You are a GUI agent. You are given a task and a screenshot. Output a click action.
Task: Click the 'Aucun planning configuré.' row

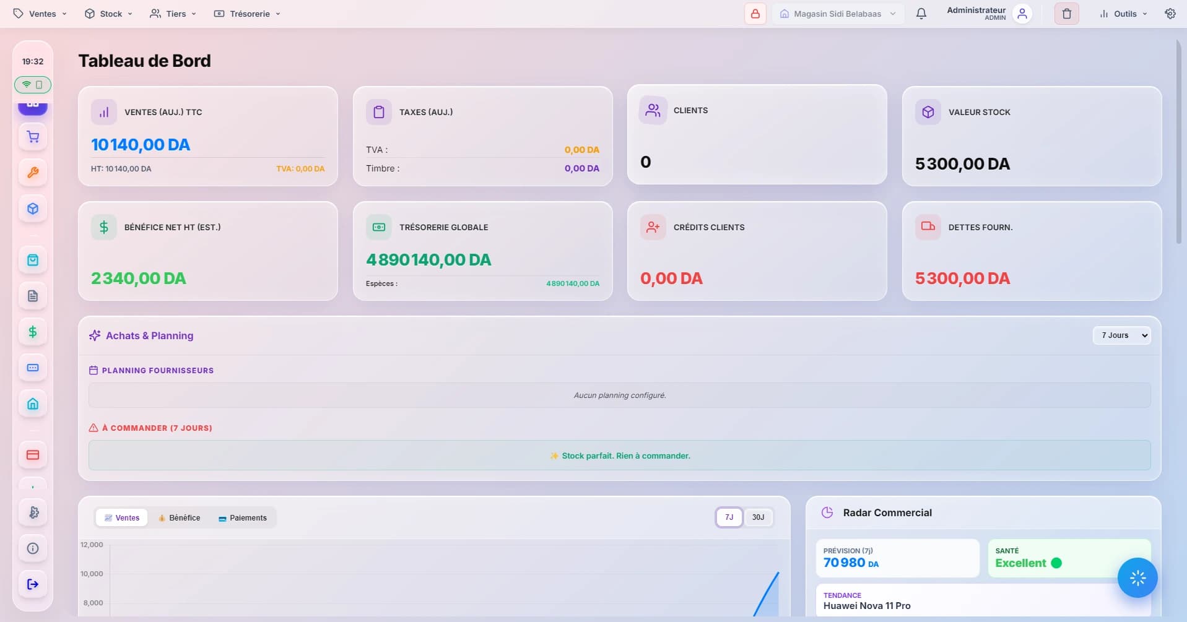pyautogui.click(x=619, y=395)
